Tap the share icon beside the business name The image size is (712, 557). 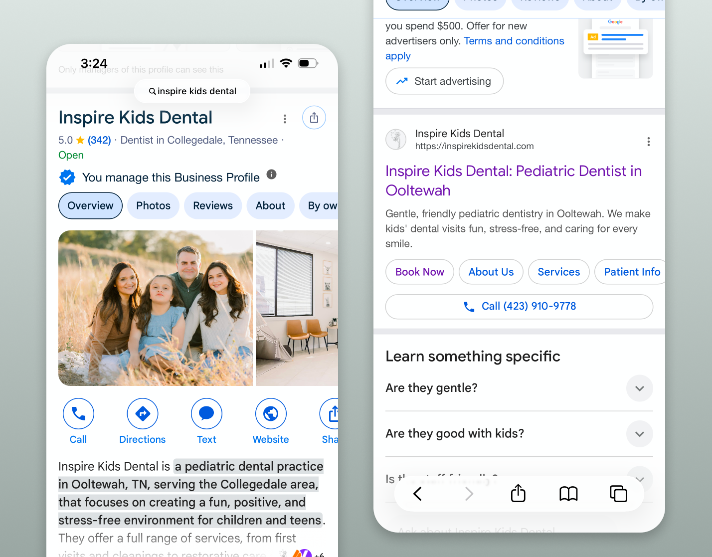[314, 118]
